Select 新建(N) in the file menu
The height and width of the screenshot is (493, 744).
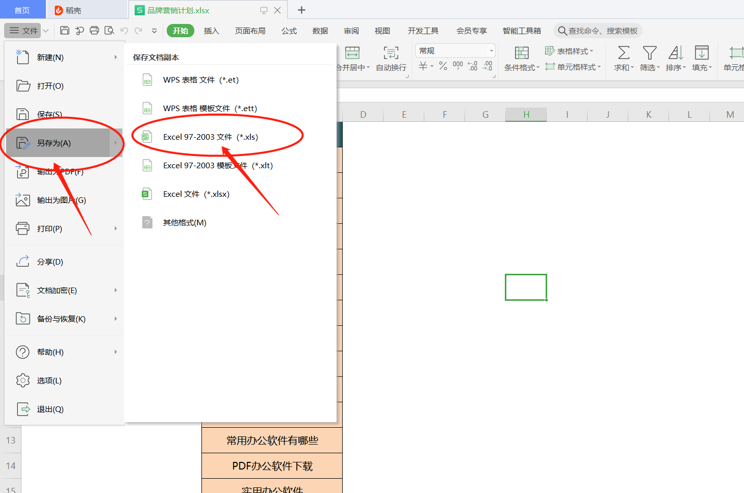(64, 57)
